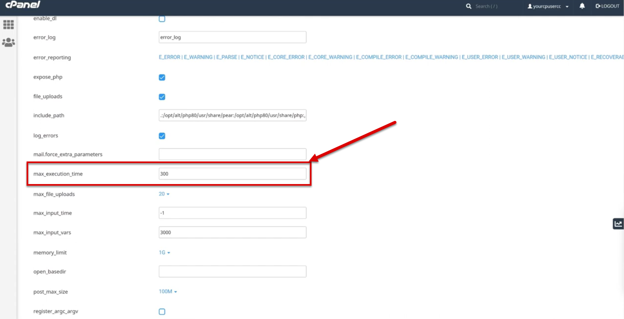
Task: Open the memory_limit 1G dropdown
Action: tap(164, 253)
